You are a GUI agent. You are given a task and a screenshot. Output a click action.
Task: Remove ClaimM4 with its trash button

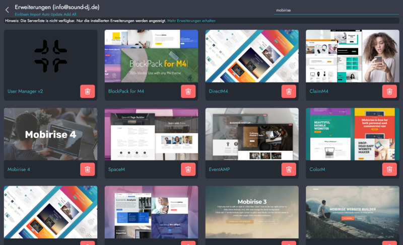click(x=389, y=92)
